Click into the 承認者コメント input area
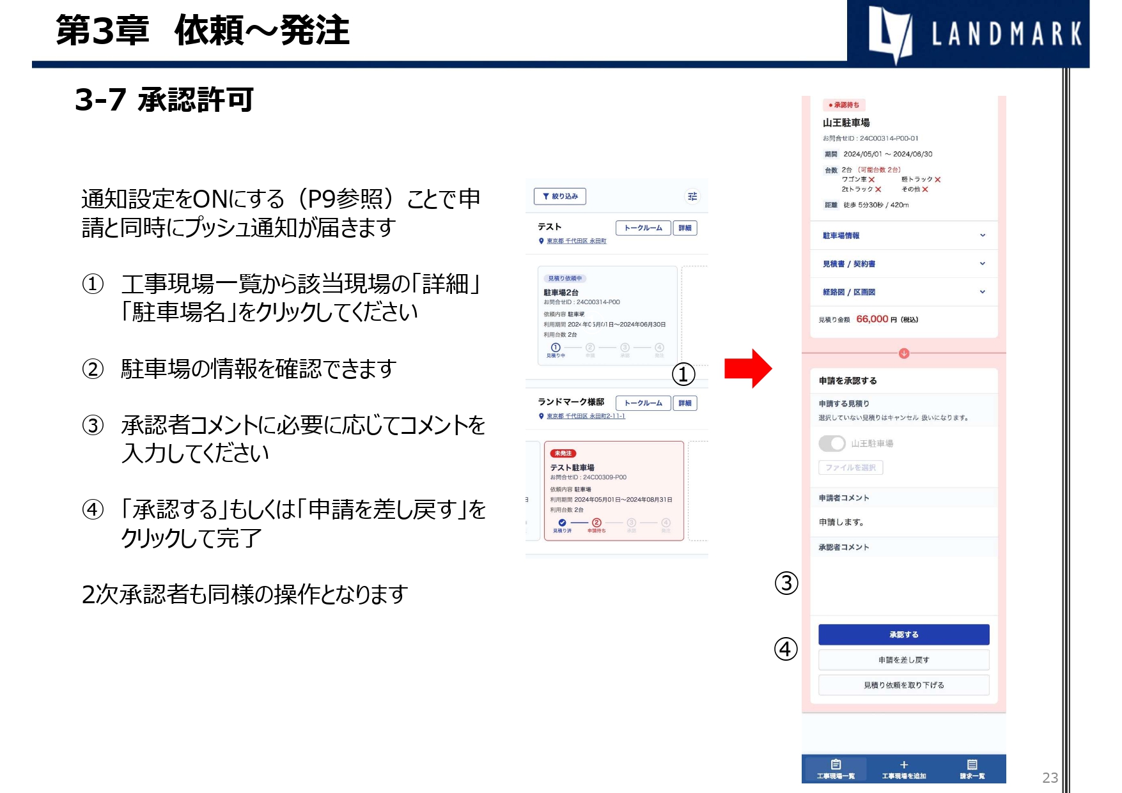This screenshot has height=793, width=1122. tap(903, 585)
